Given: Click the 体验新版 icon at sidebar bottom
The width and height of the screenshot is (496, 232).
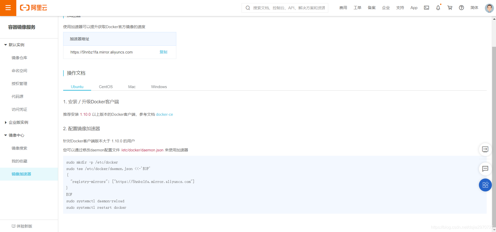Looking at the screenshot, I should pyautogui.click(x=13, y=226).
